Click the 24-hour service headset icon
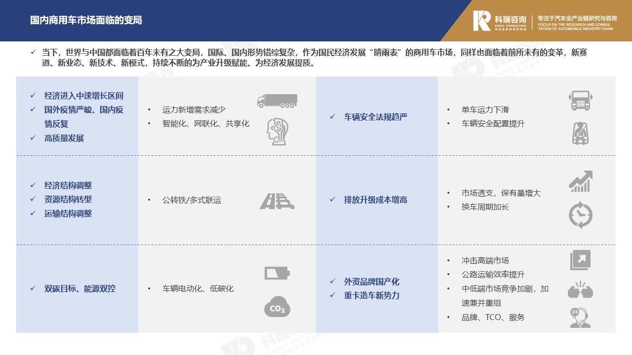The image size is (632, 355). [x=581, y=318]
